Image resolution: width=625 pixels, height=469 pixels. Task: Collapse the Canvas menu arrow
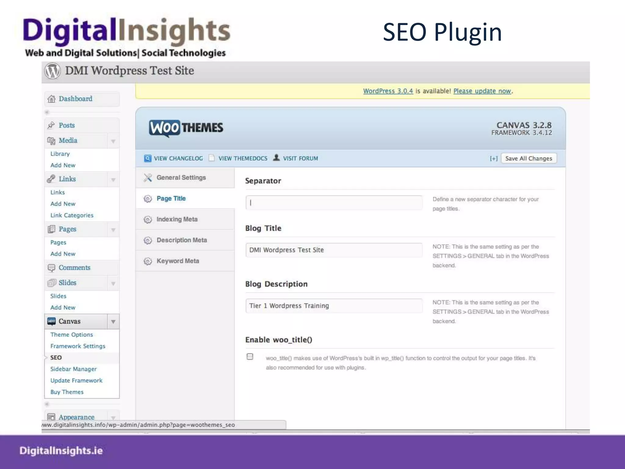coord(113,322)
